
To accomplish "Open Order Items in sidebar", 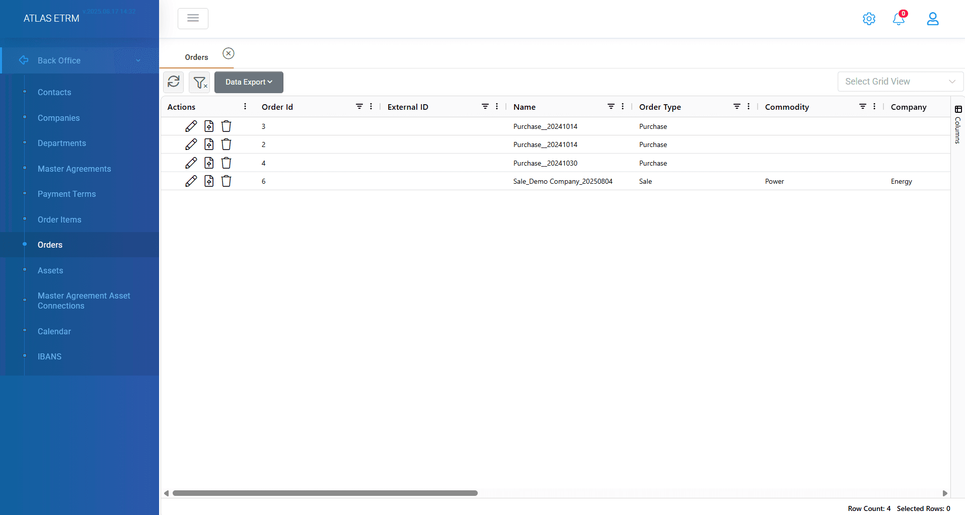I will 59,219.
